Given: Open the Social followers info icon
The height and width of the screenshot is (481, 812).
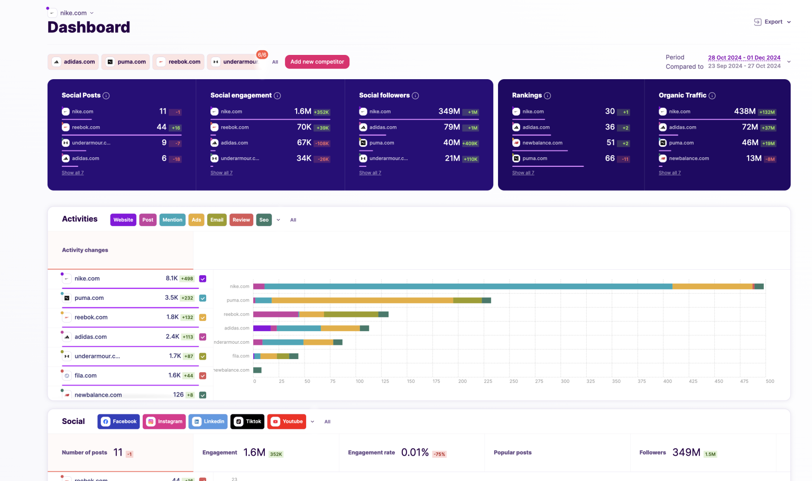Looking at the screenshot, I should [x=416, y=95].
